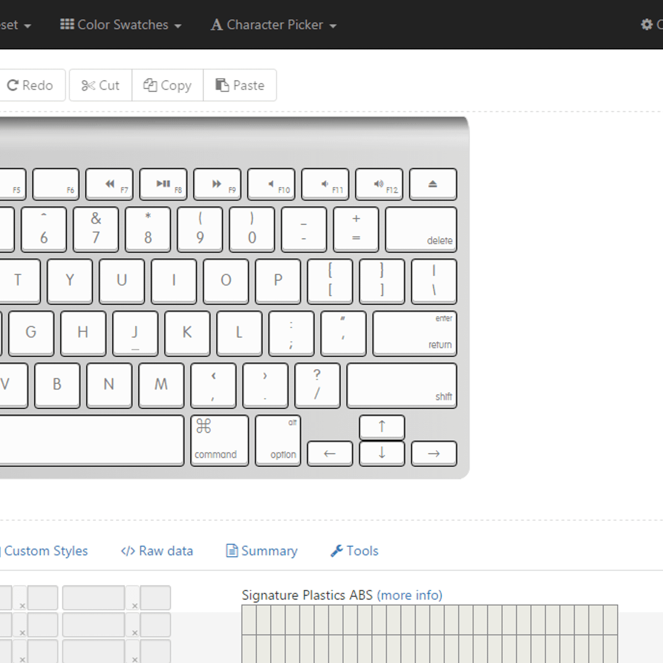Switch to the Raw data tab
Screen dimensions: 663x663
(x=157, y=551)
